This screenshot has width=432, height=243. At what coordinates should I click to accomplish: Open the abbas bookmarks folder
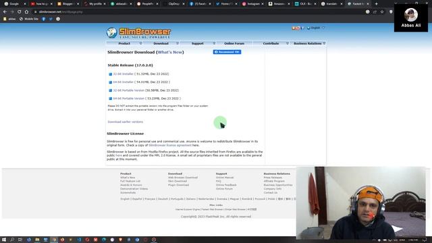coord(9,19)
